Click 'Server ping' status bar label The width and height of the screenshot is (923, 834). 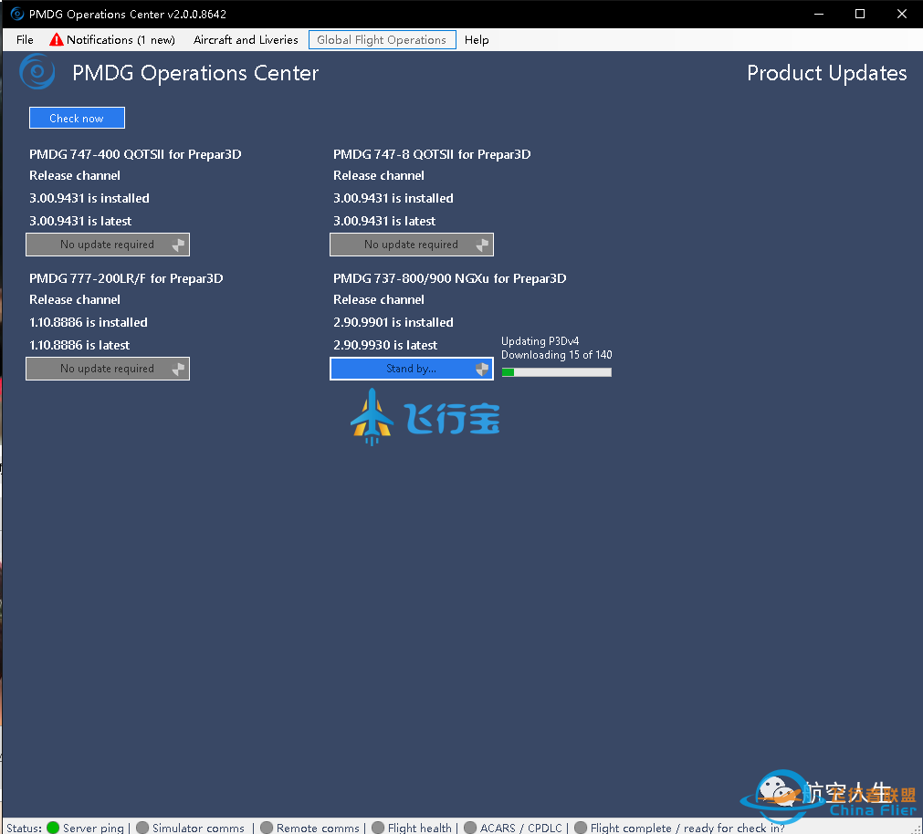tap(93, 828)
